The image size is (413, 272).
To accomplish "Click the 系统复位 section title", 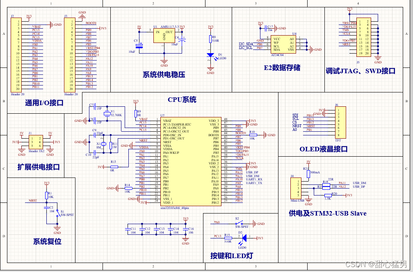I will pos(47,241).
